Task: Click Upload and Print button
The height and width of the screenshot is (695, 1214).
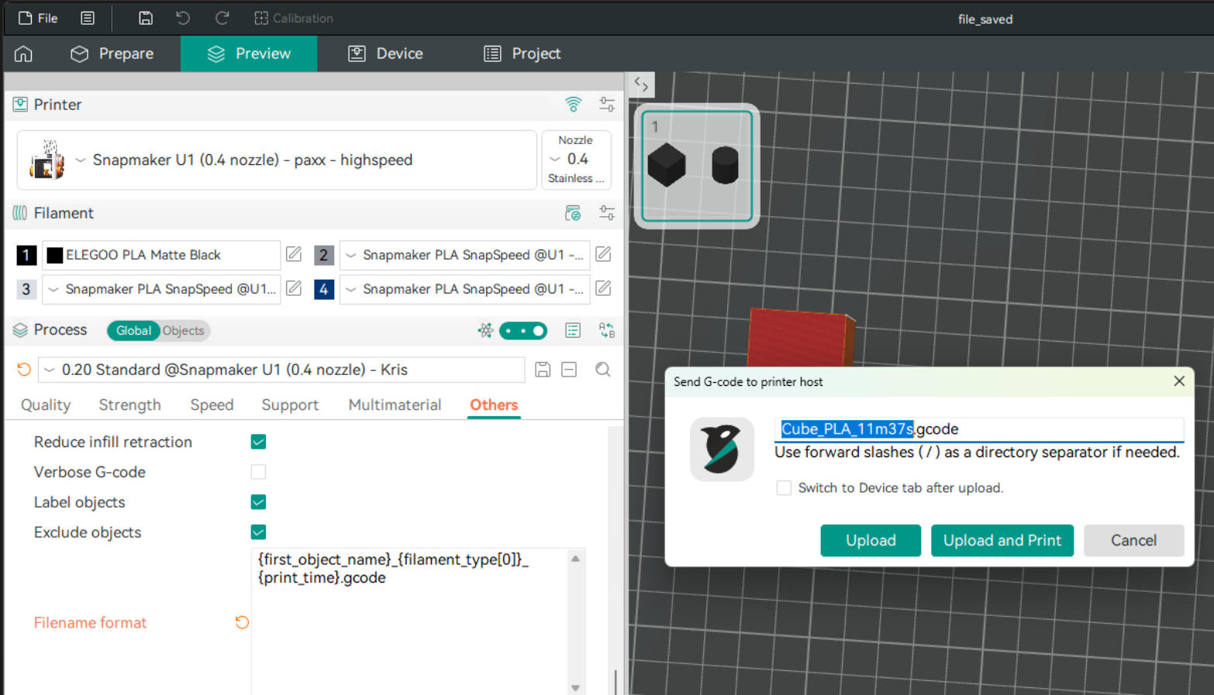Action: pyautogui.click(x=1002, y=541)
